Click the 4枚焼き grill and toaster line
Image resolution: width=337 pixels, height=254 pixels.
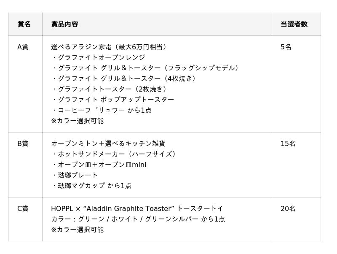pos(125,78)
